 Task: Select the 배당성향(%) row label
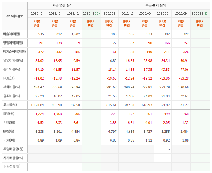pos(12,166)
